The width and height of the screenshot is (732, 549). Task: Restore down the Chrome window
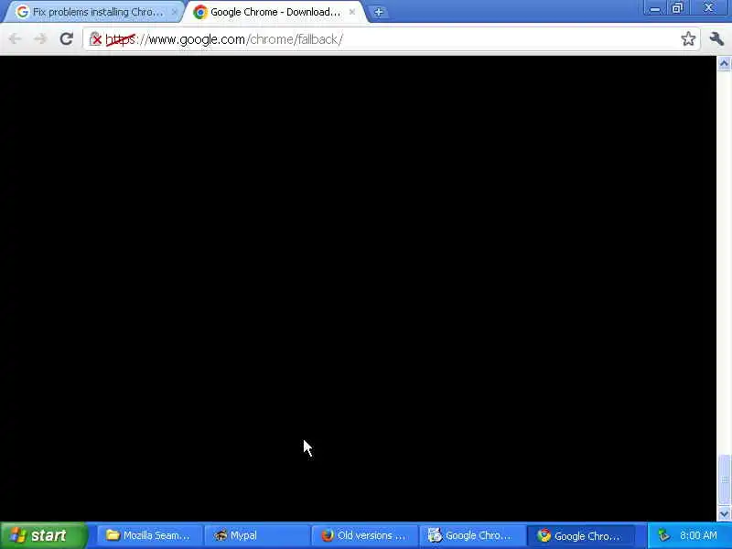(677, 8)
